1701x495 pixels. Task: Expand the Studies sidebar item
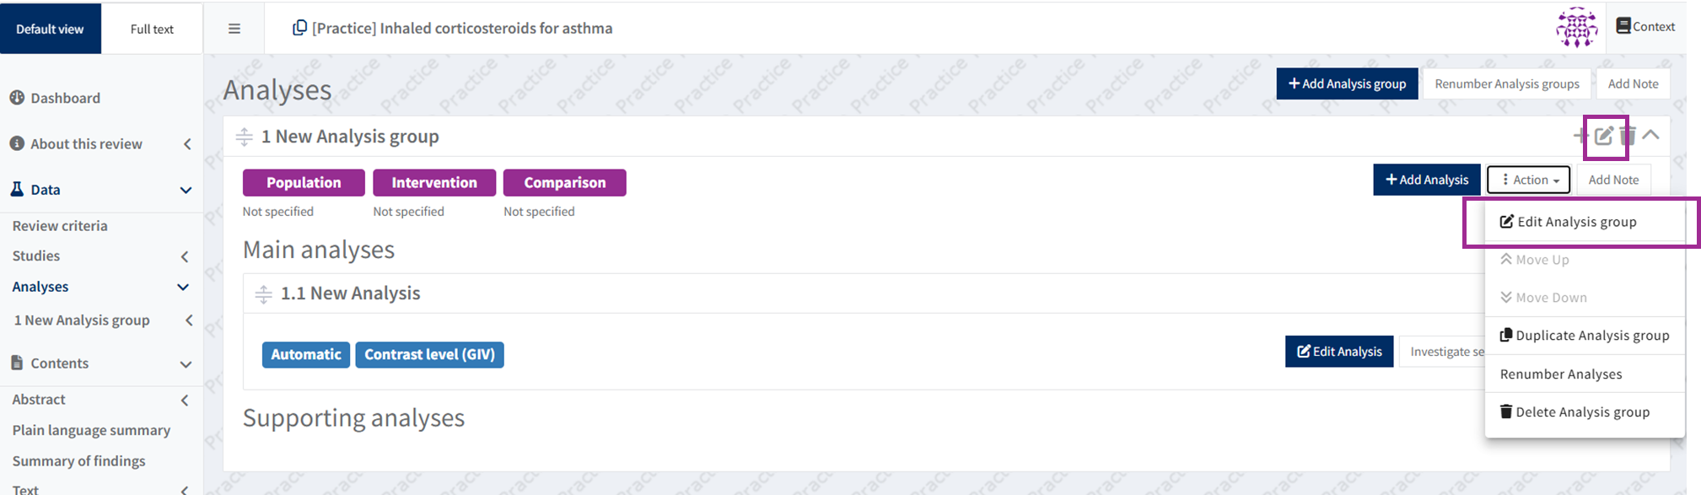coord(186,256)
